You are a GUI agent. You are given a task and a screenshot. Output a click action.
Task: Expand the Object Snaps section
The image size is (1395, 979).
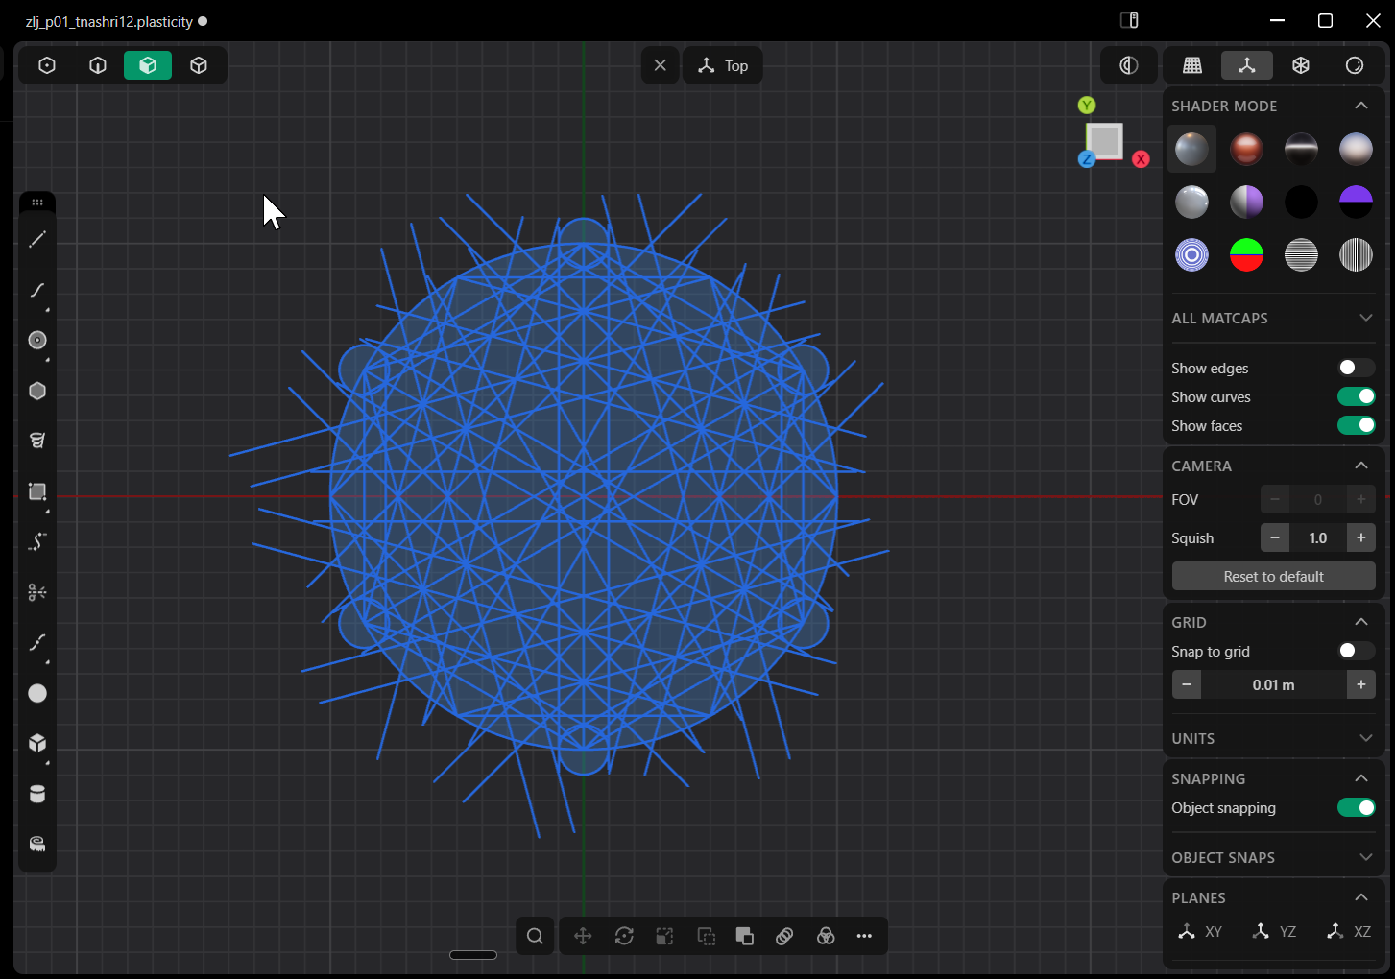[1365, 857]
